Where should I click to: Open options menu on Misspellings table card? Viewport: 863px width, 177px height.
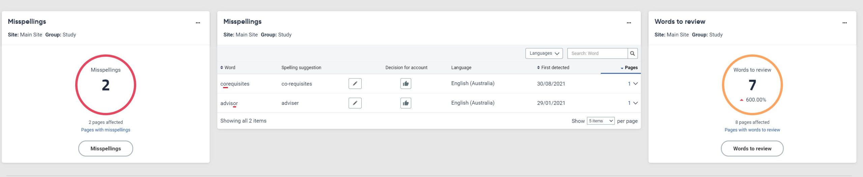click(629, 23)
